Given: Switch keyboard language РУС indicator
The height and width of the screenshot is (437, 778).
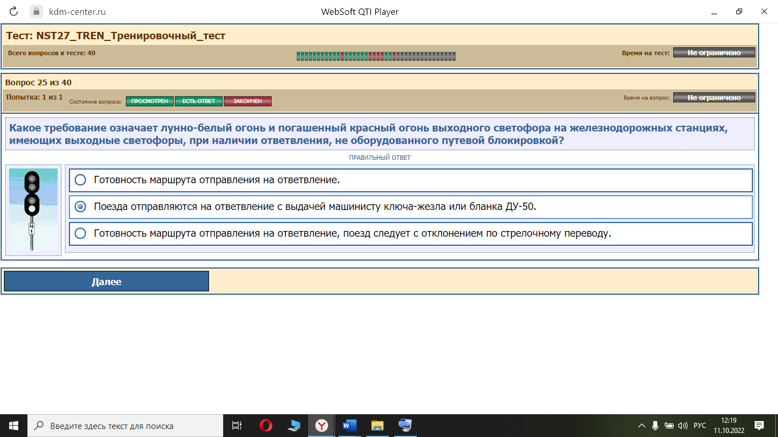Looking at the screenshot, I should click(x=700, y=426).
